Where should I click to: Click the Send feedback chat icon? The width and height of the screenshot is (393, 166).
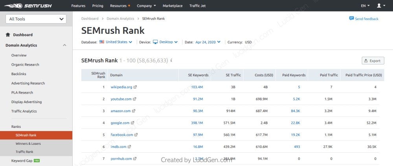[351, 18]
